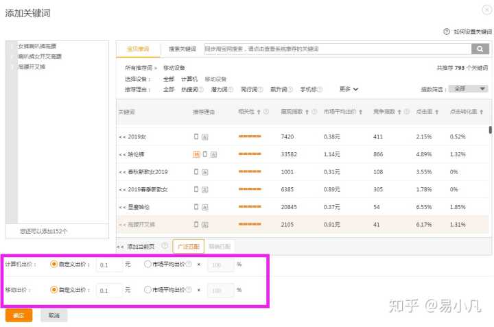Open the 指数筛选 全部 dropdown
Screen dimensions: 494x327
(468, 89)
